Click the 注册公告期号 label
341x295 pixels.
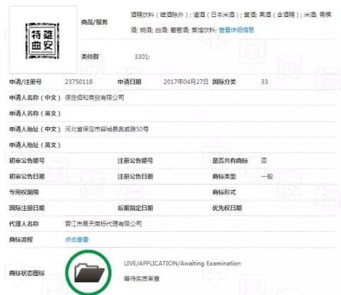click(135, 161)
